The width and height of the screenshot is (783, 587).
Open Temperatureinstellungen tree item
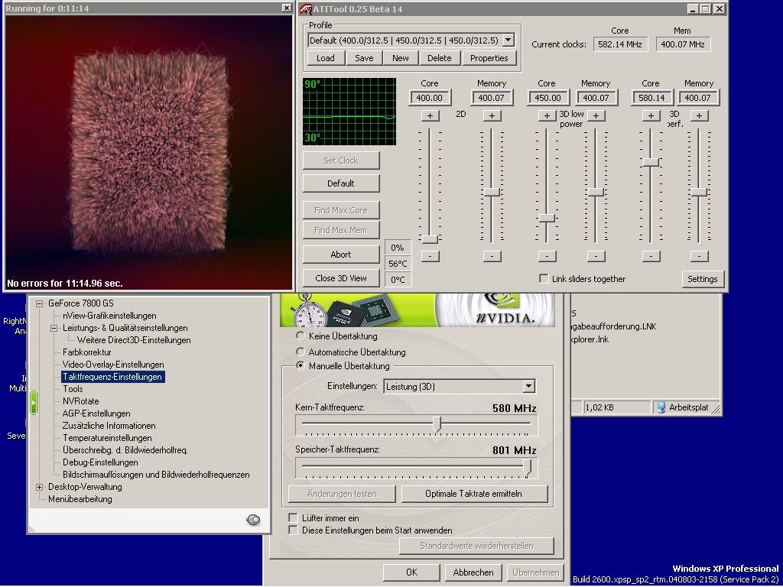click(x=107, y=438)
